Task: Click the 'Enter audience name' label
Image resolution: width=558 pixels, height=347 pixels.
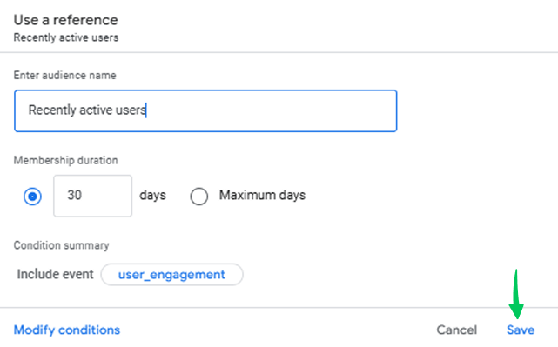Action: tap(64, 76)
